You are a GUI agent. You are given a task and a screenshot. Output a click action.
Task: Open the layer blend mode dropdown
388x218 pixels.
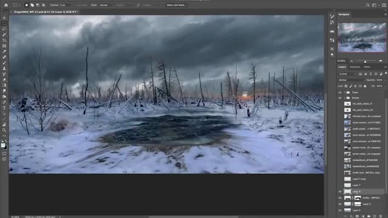tap(352, 80)
